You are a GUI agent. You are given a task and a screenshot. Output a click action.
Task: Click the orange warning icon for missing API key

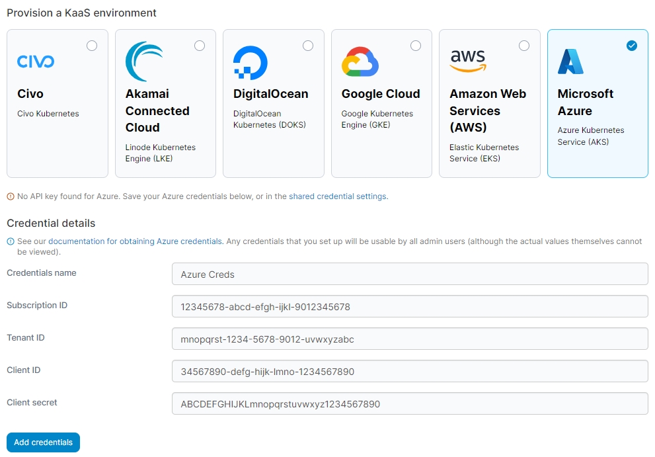tap(11, 196)
